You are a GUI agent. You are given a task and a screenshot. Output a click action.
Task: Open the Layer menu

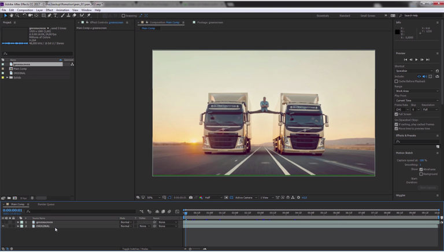[x=39, y=10]
